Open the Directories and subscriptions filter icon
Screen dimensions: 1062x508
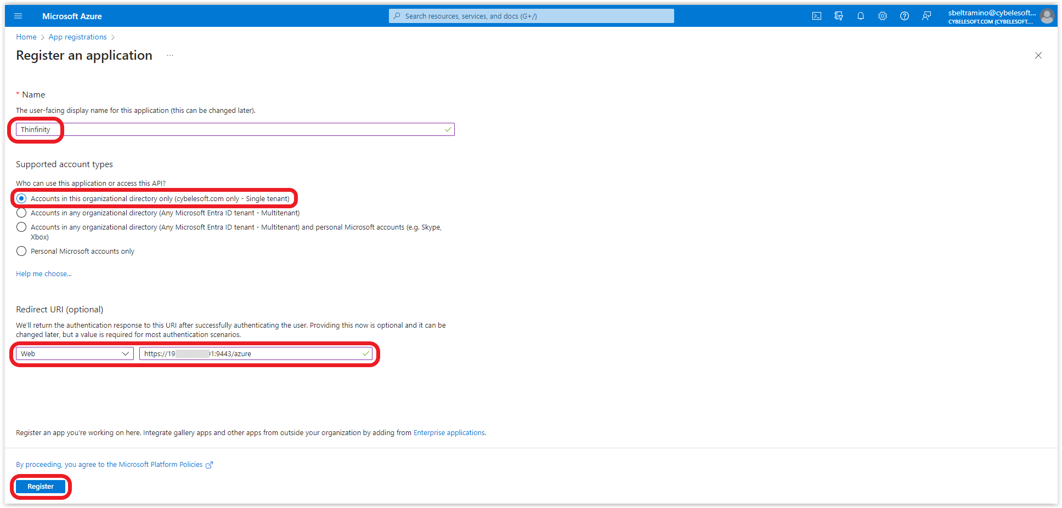click(x=839, y=16)
